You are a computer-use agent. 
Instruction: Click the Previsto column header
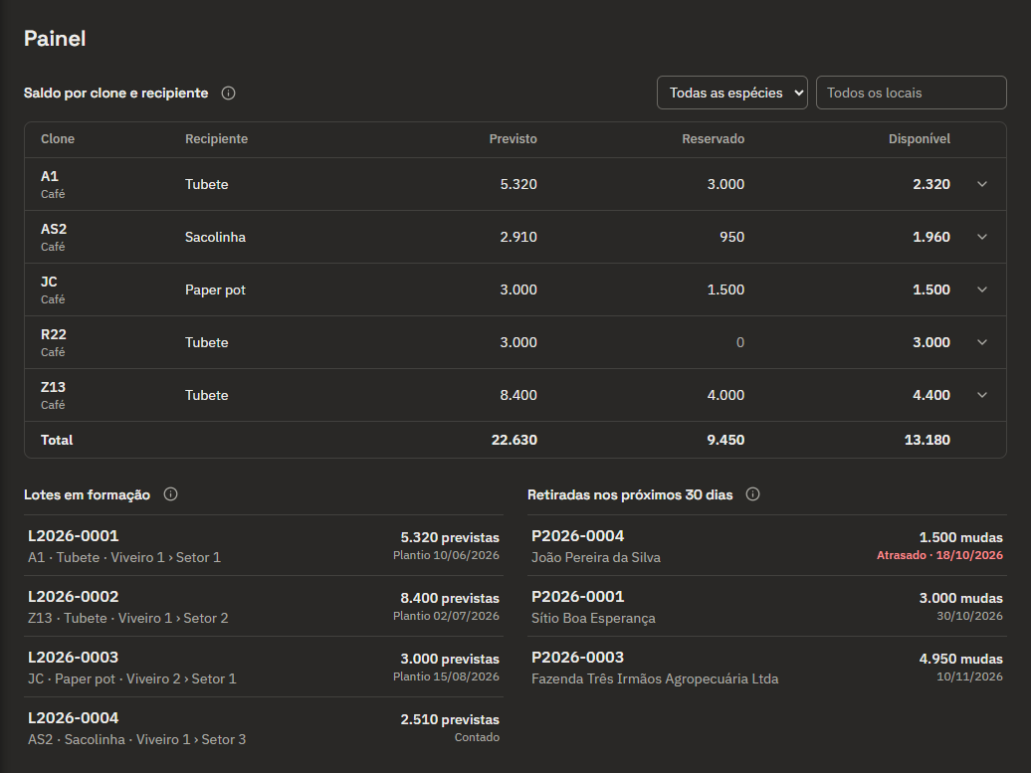(x=513, y=138)
